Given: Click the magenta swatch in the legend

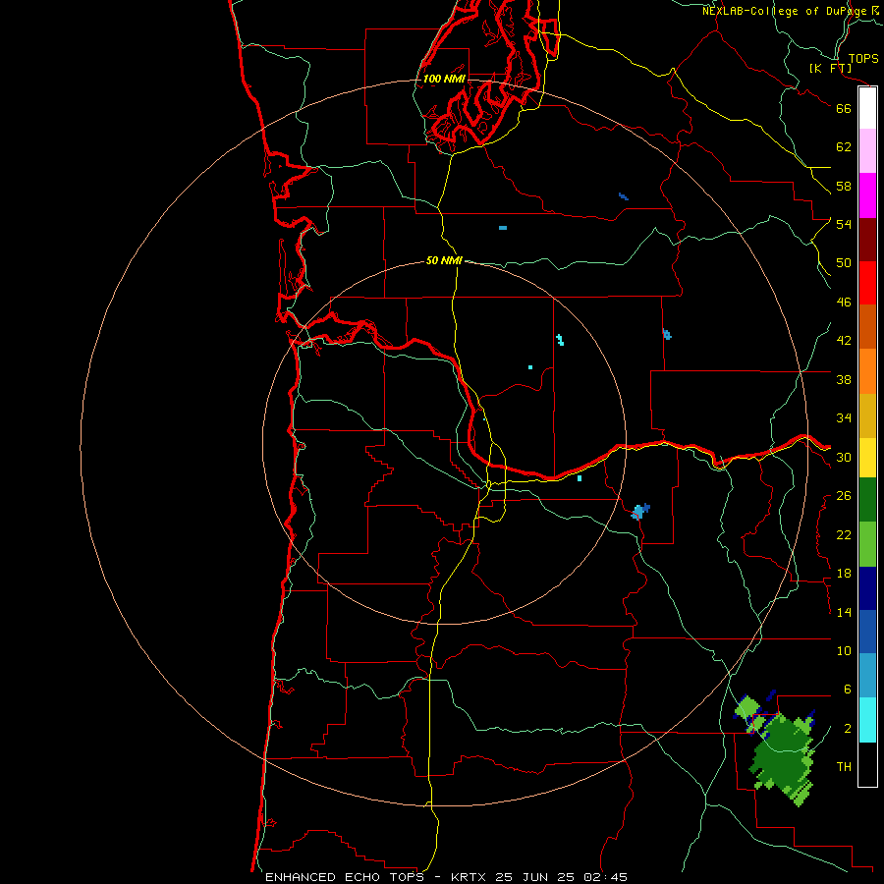Looking at the screenshot, I should click(x=867, y=195).
